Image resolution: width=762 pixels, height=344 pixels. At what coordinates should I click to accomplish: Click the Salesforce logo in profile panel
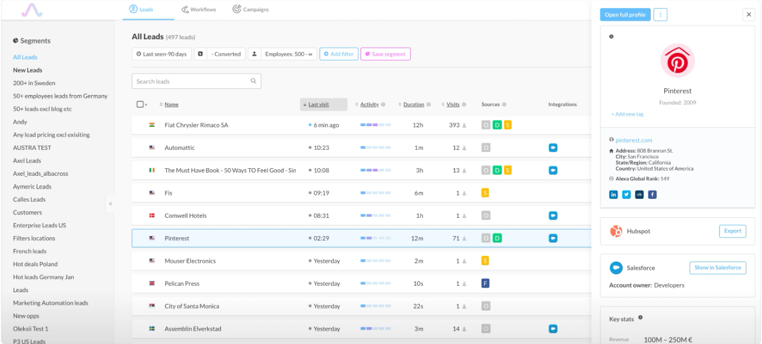tap(616, 268)
